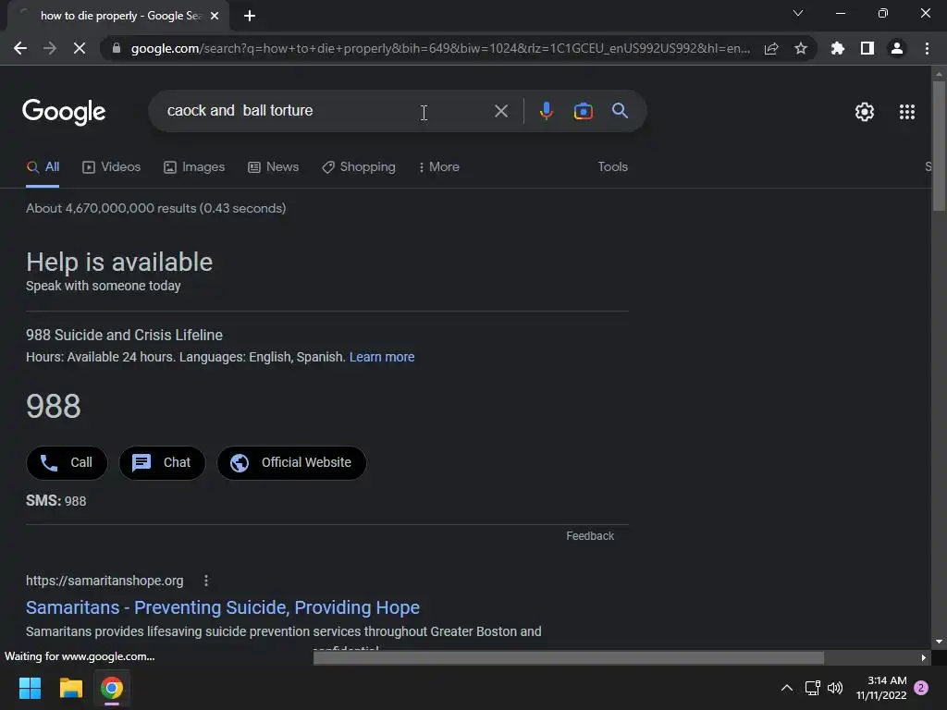Open the volume tray icon
This screenshot has height=710, width=947.
(835, 688)
